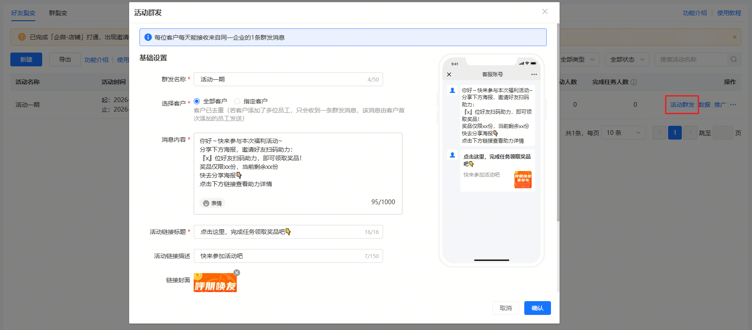The image size is (752, 330).
Task: Click the 活动链接描述 input field
Action: (x=288, y=256)
